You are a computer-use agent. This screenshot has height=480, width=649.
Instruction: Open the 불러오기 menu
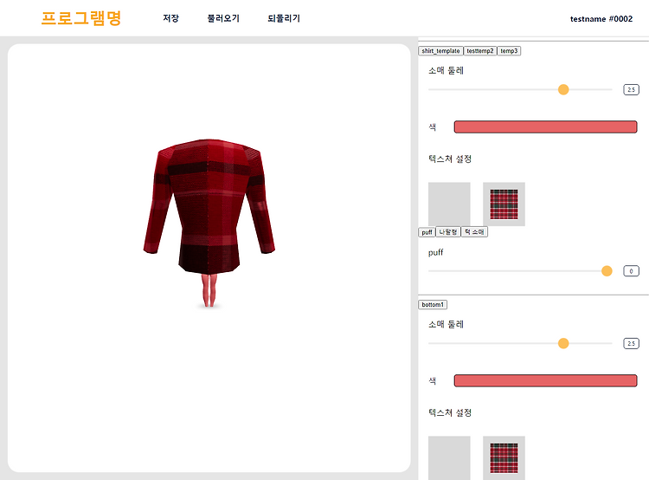click(x=223, y=18)
